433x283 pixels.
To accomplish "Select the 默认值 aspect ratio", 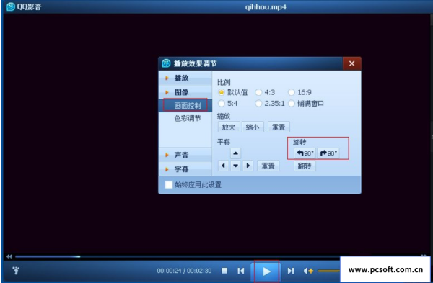I will point(222,92).
